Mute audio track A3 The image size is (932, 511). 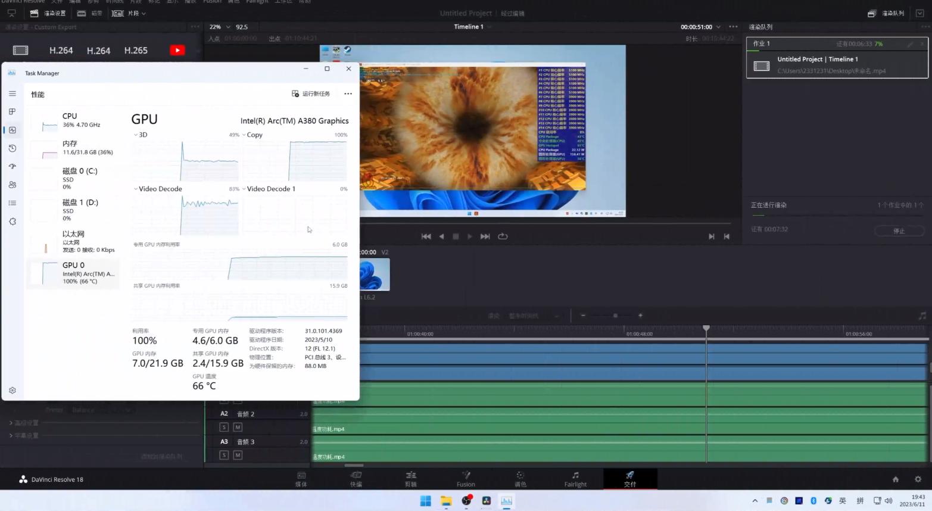(238, 455)
